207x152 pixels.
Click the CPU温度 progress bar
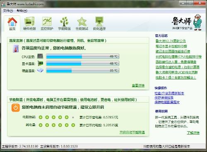pos(82,56)
